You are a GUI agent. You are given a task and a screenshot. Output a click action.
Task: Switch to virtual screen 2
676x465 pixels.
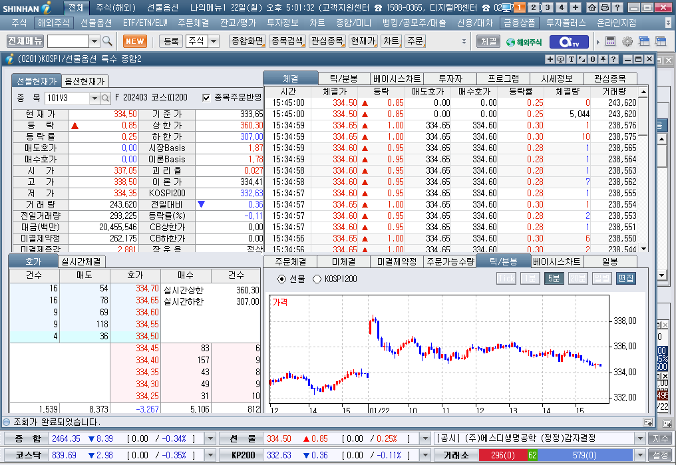click(534, 7)
